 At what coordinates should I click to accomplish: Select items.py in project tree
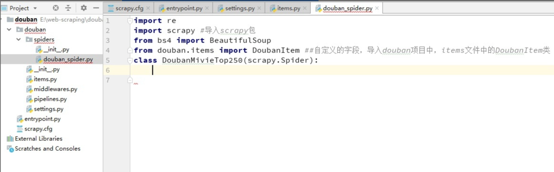pos(45,79)
